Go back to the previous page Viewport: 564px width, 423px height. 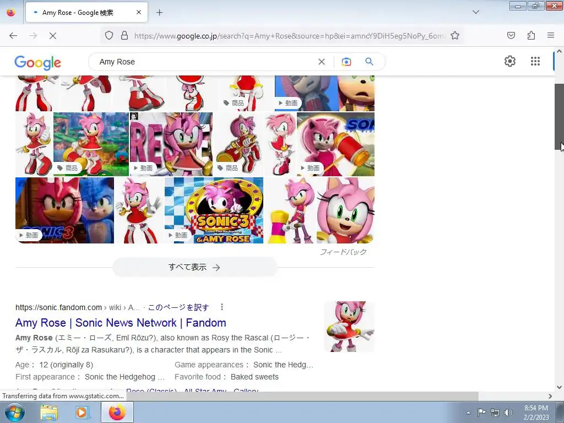pyautogui.click(x=13, y=36)
